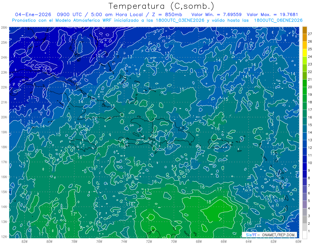Click the color scale value "22"

point(310,72)
